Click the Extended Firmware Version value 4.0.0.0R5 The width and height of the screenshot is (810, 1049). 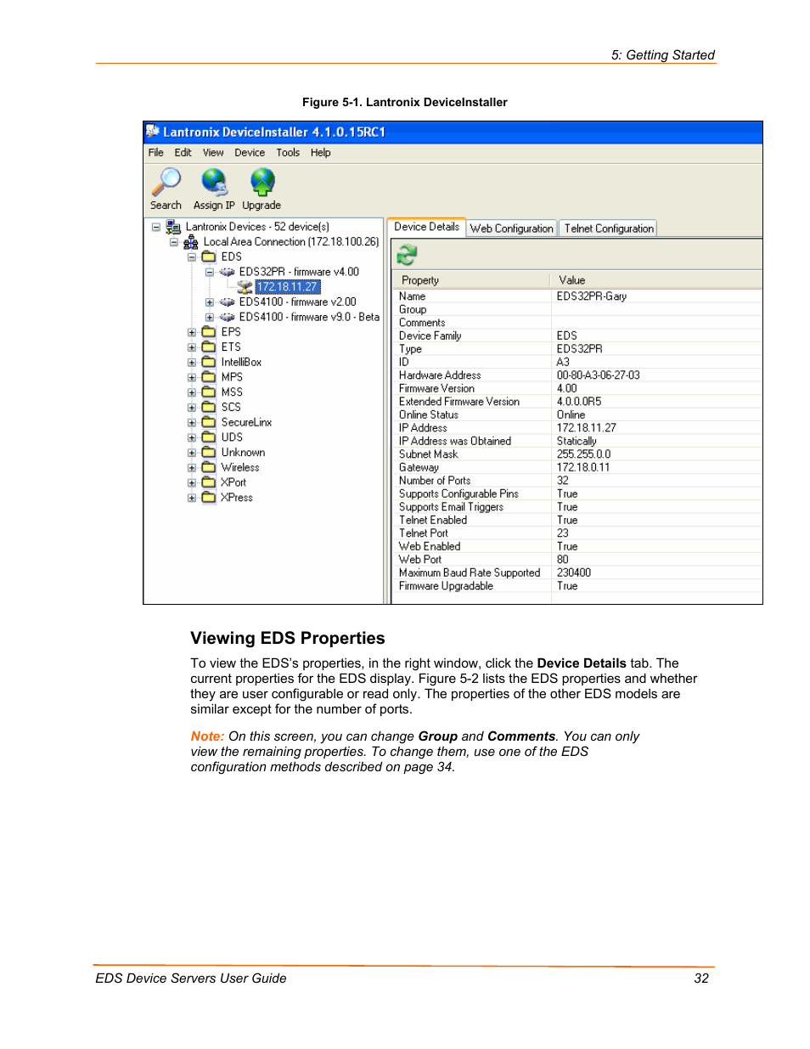pos(579,402)
